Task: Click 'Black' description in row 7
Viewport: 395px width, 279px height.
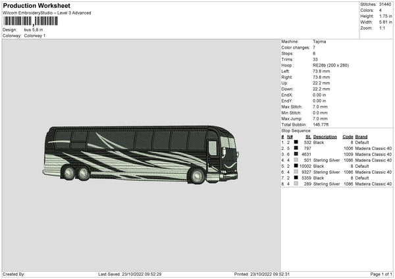Action: click(319, 178)
